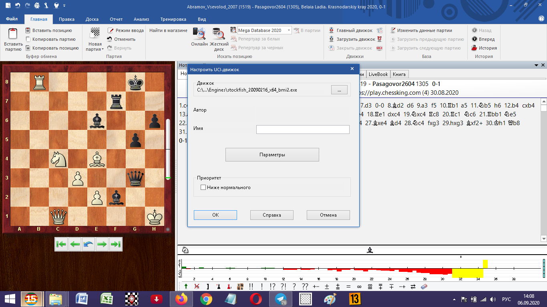Expand quick access toolbar customization arrow
The image size is (547, 307).
point(64,6)
